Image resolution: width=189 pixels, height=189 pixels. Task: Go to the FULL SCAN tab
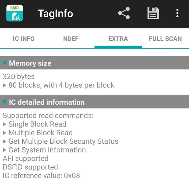[x=165, y=39]
